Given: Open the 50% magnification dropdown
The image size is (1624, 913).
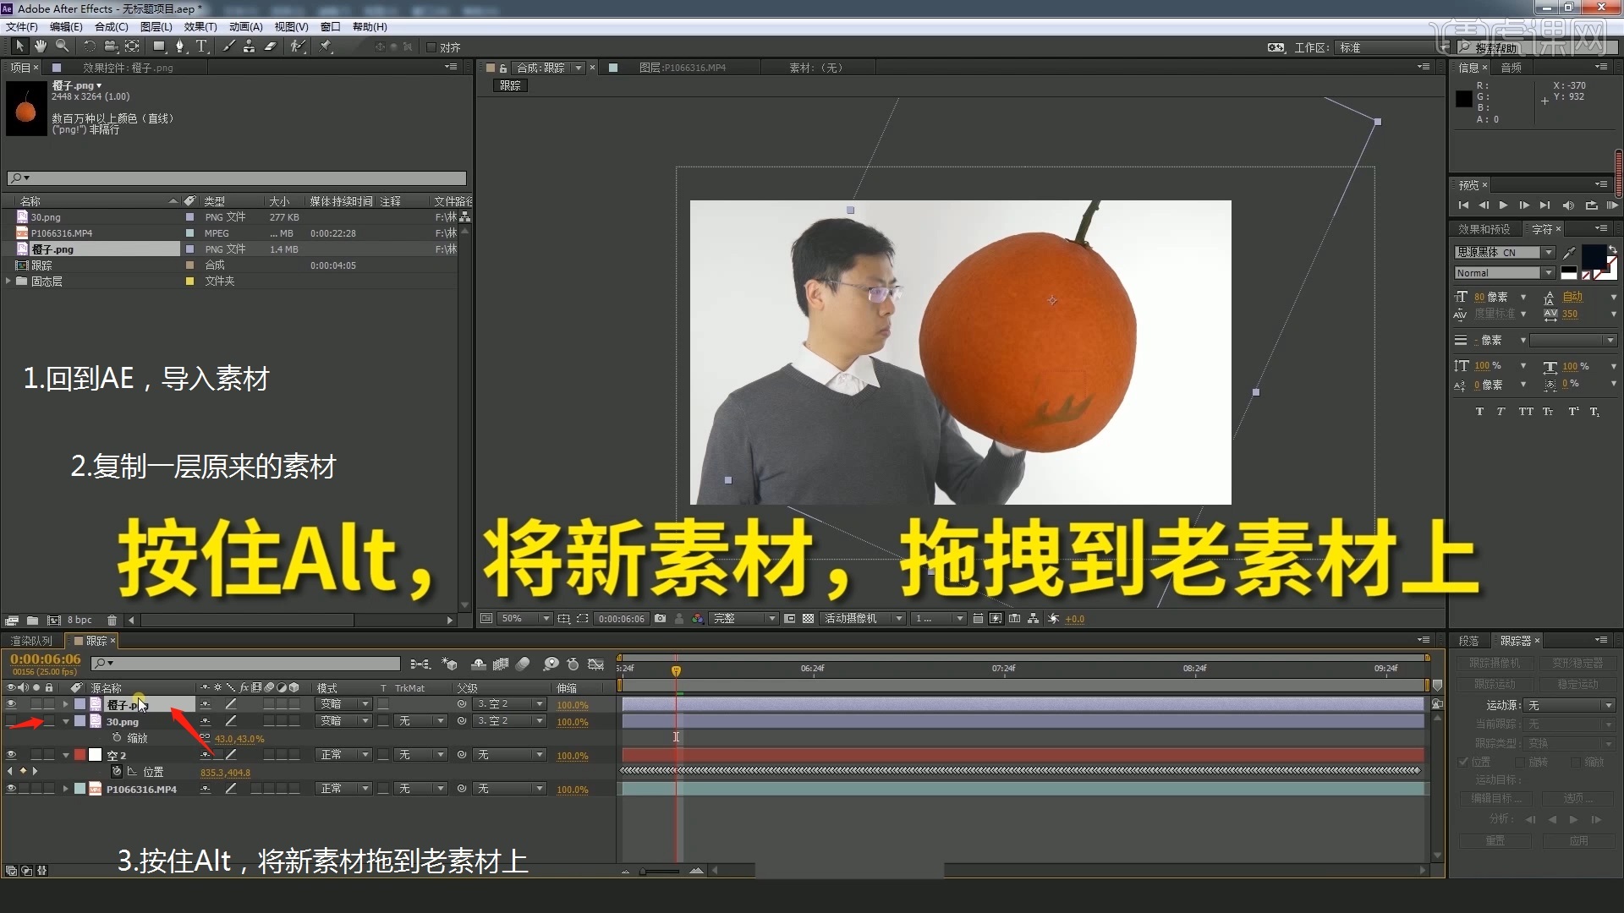Looking at the screenshot, I should (523, 618).
